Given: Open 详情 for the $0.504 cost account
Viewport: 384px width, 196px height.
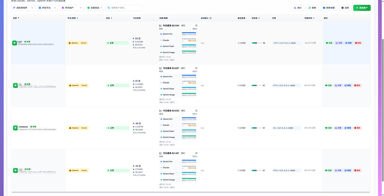Looking at the screenshot, I should [x=339, y=43].
